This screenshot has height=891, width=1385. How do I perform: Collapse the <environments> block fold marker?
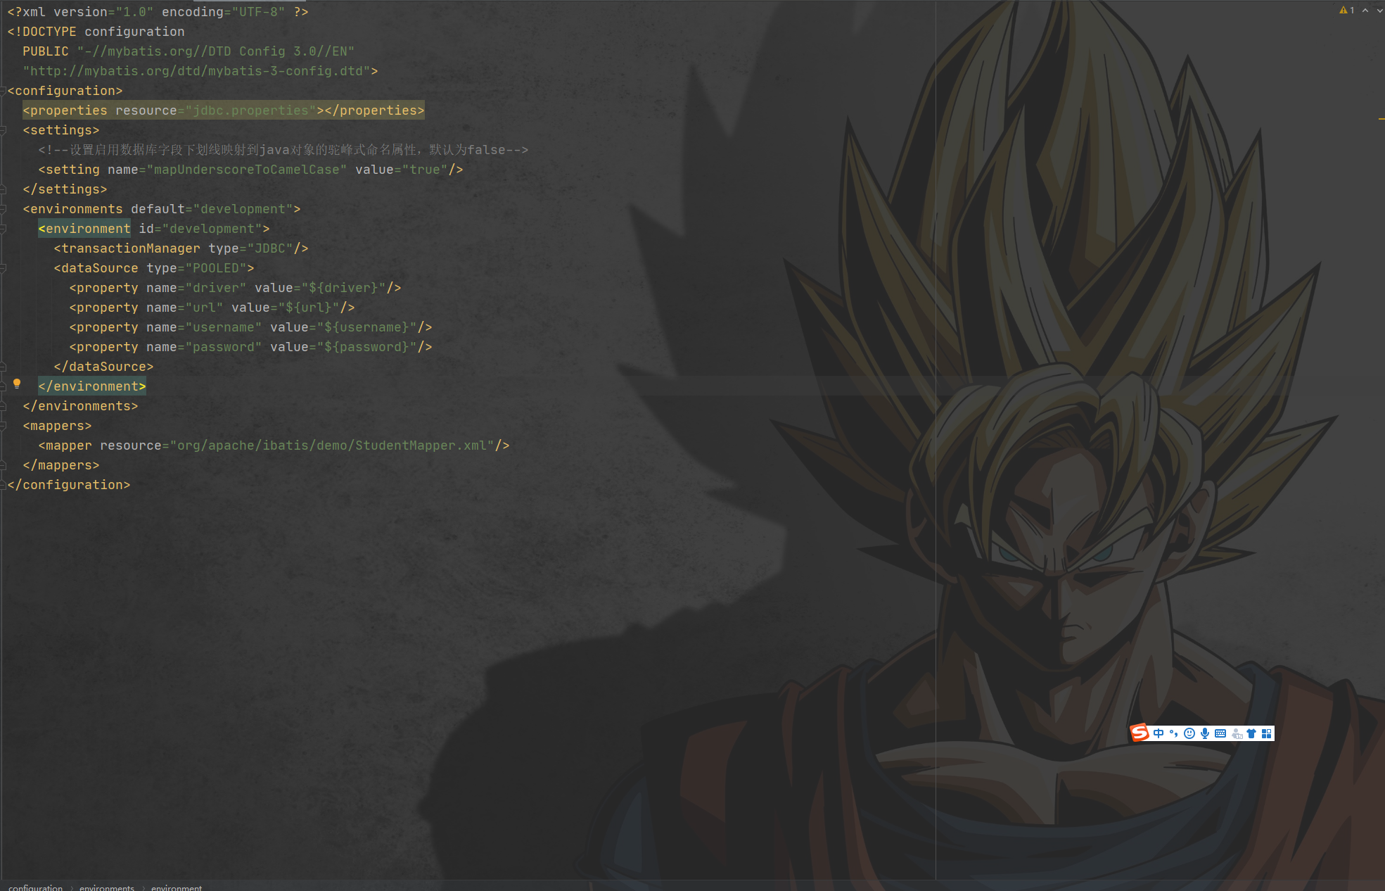click(x=4, y=209)
